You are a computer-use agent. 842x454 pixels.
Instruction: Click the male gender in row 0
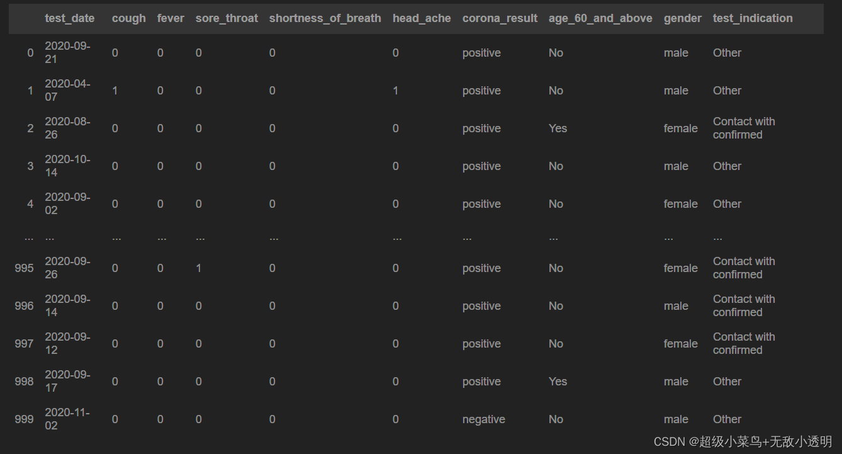[x=676, y=53]
